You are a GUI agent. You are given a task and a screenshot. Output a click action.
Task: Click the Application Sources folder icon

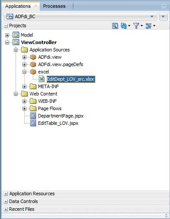tap(24, 50)
